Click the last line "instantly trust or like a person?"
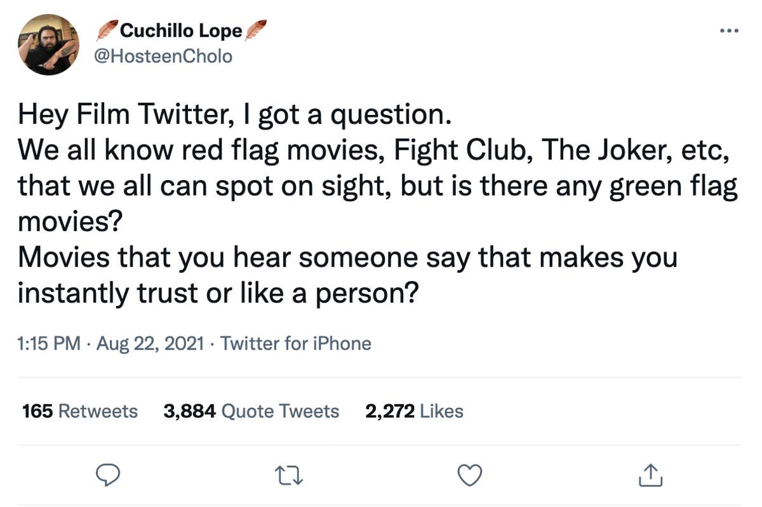 point(216,294)
